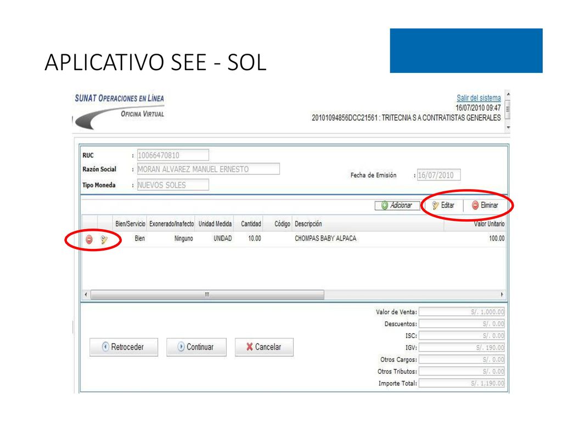This screenshot has width=562, height=421.
Task: Click the 10.00 quantity cell
Action: 255,238
